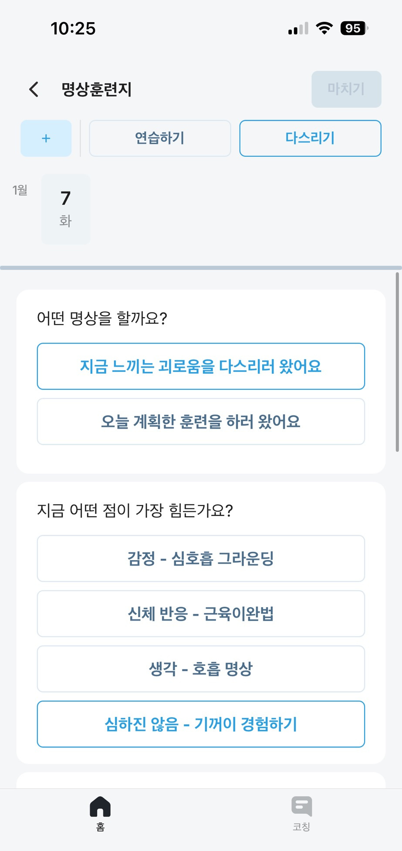Choose 심하진 않음 - 기꺼이 경험하기
Image resolution: width=402 pixels, height=851 pixels.
pyautogui.click(x=201, y=724)
